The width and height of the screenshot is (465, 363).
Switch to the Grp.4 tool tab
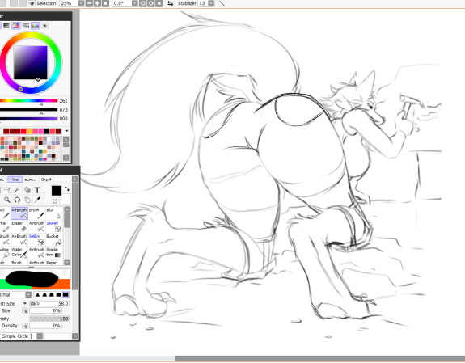click(46, 179)
